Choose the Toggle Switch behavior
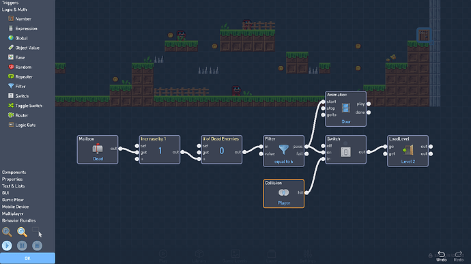The image size is (471, 264). pyautogui.click(x=25, y=106)
